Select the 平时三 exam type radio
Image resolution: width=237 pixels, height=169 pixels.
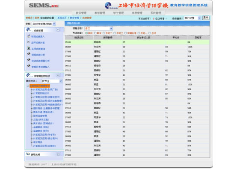tap(115, 33)
